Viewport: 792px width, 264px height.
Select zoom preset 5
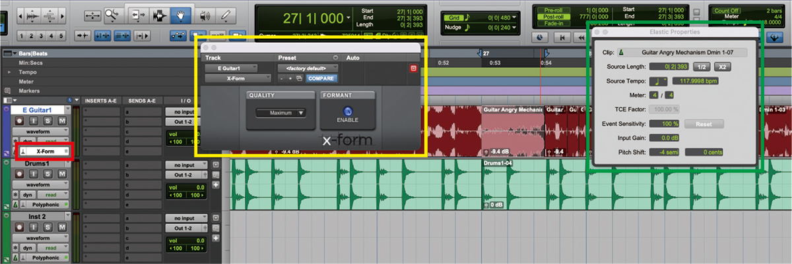point(61,35)
